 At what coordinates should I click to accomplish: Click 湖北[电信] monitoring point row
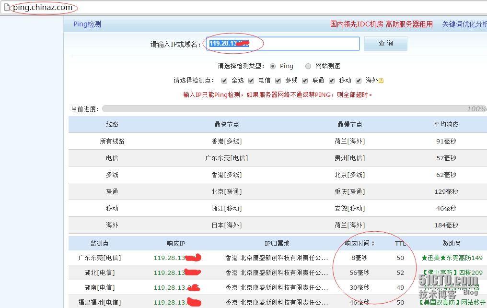click(x=100, y=272)
